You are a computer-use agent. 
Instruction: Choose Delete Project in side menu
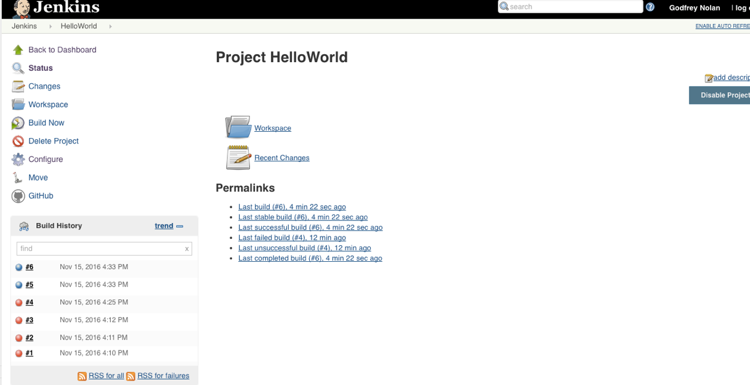(54, 141)
